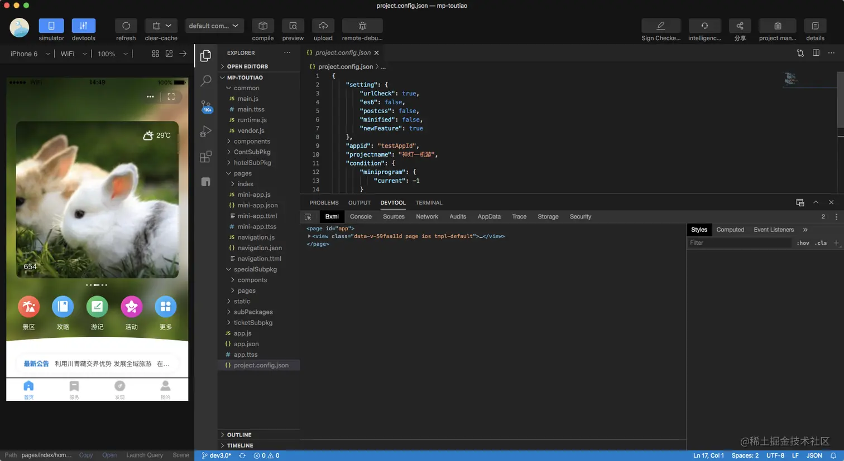844x461 pixels.
Task: Open the Network devtools tab
Action: [427, 217]
